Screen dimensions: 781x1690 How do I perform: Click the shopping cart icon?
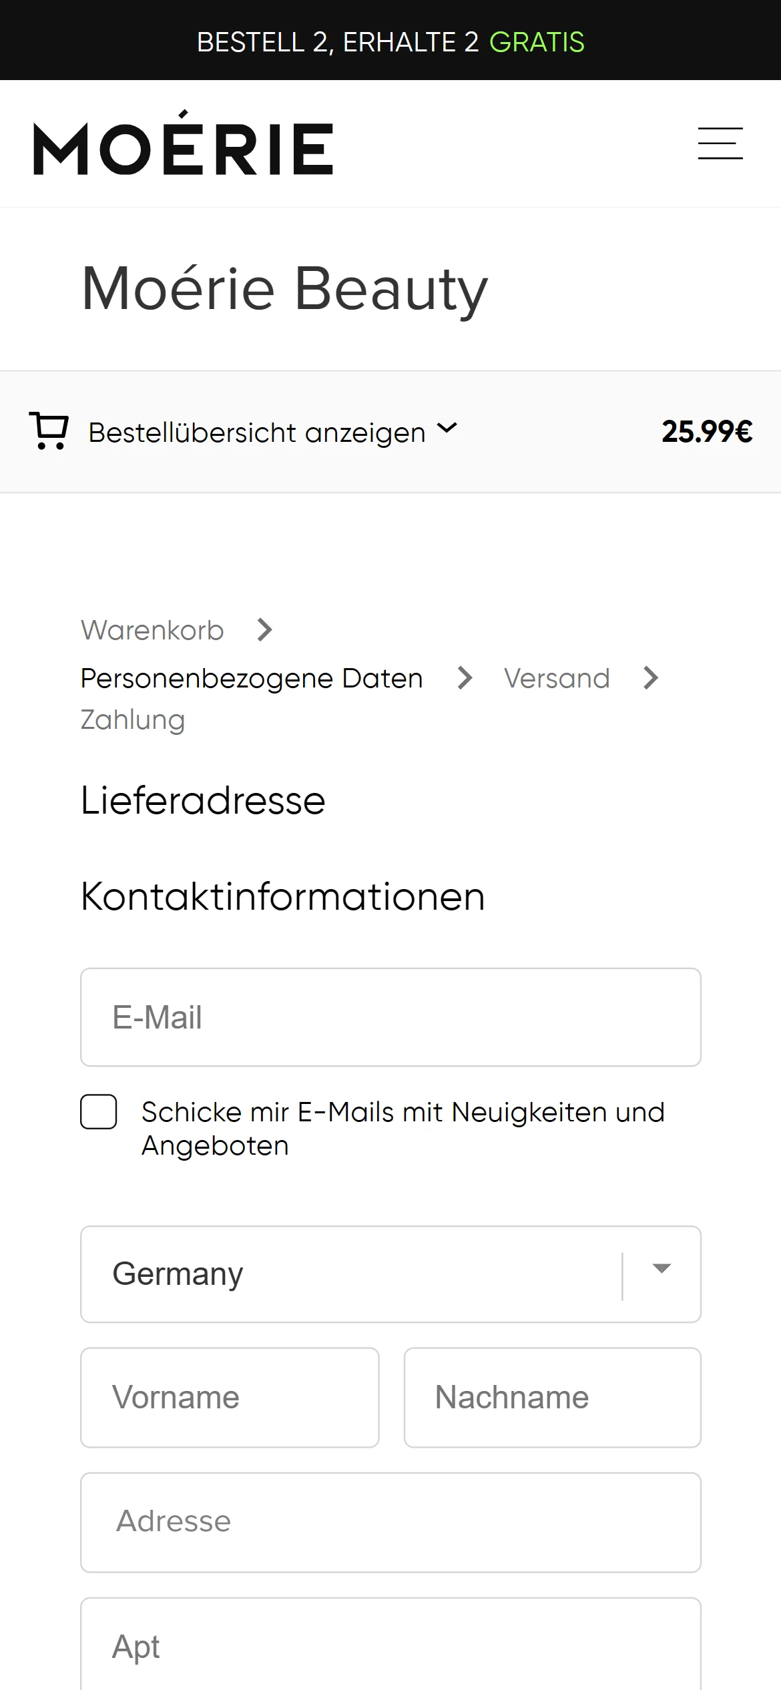click(49, 431)
